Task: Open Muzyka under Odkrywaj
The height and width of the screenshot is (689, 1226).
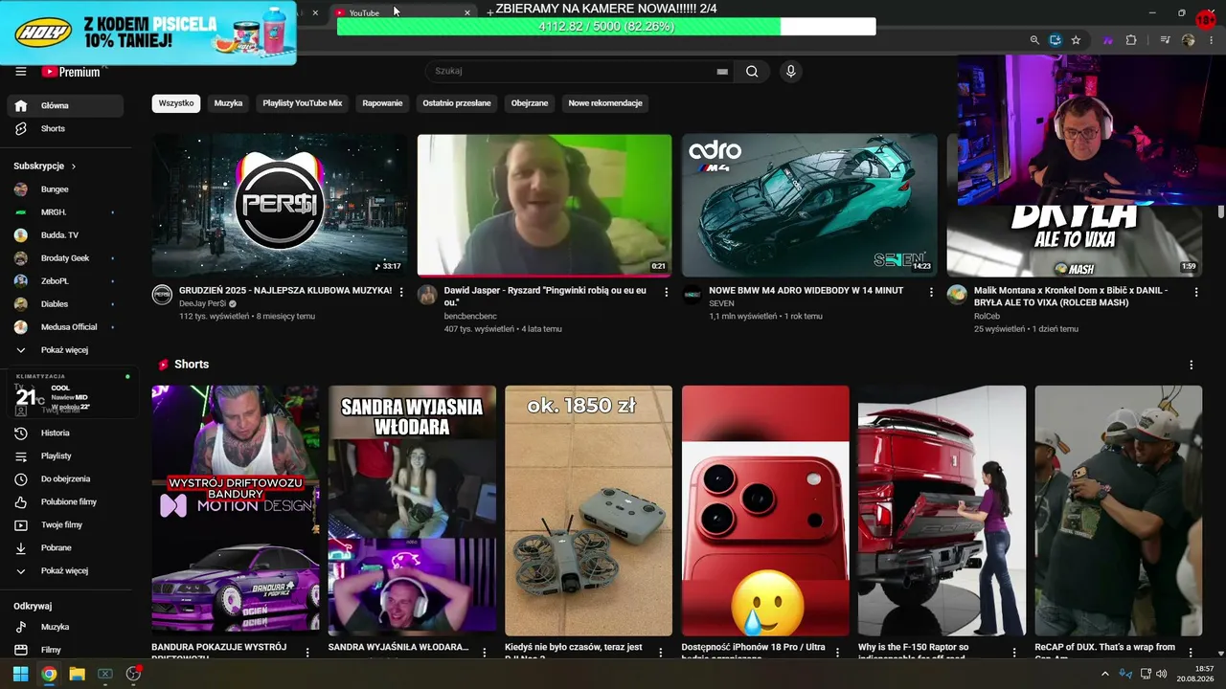Action: point(65,627)
